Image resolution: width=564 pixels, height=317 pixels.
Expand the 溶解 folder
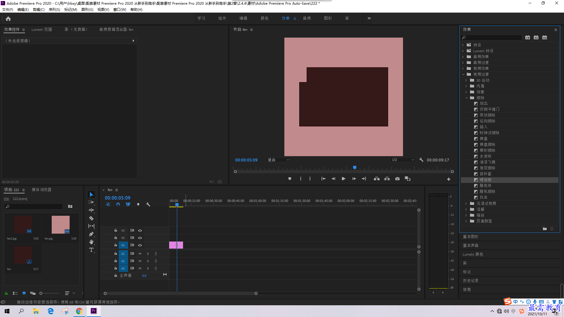coord(466,209)
